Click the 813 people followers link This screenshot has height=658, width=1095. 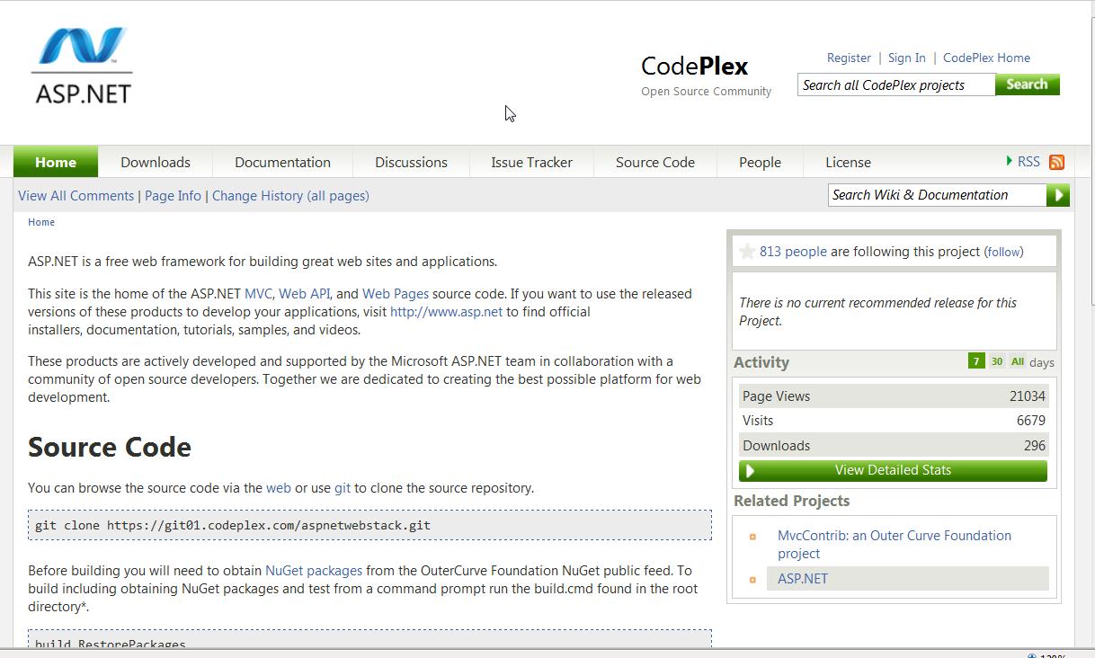(793, 252)
